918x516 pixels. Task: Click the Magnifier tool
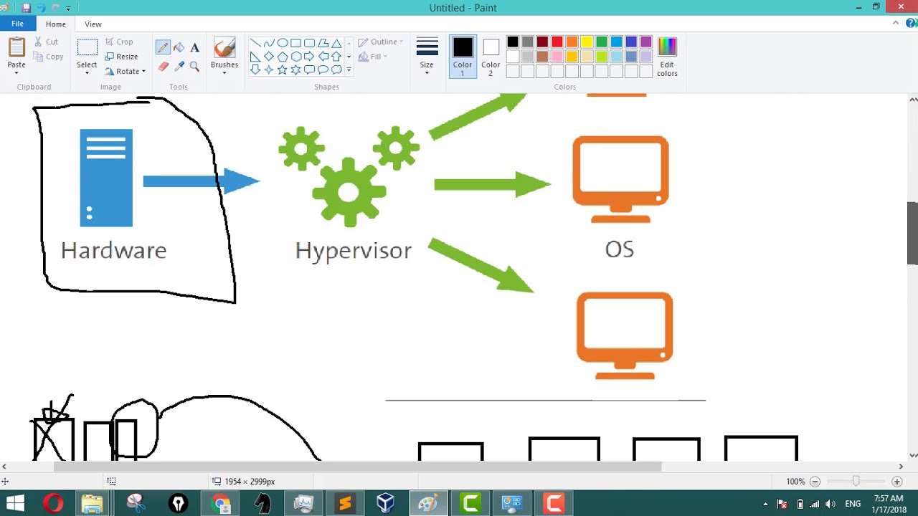194,66
